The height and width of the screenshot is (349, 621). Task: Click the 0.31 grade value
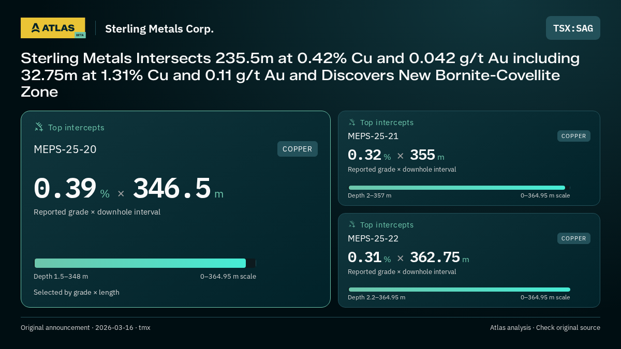364,257
